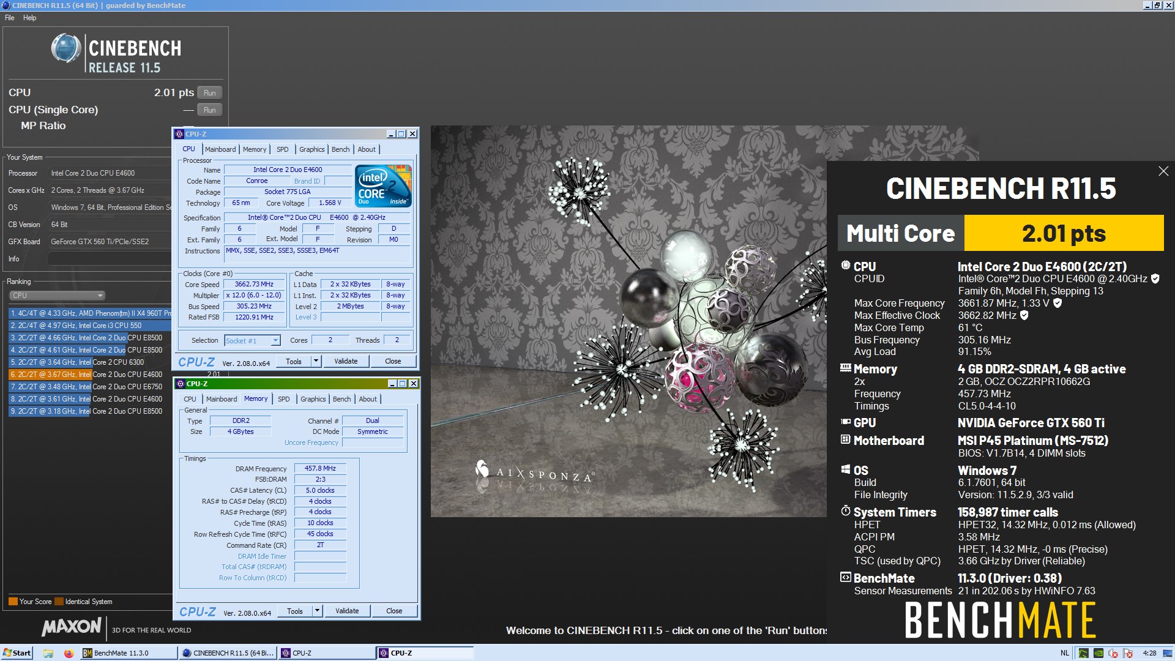This screenshot has width=1175, height=661.
Task: Close the BenchMate result overlay with the X
Action: [x=1163, y=171]
